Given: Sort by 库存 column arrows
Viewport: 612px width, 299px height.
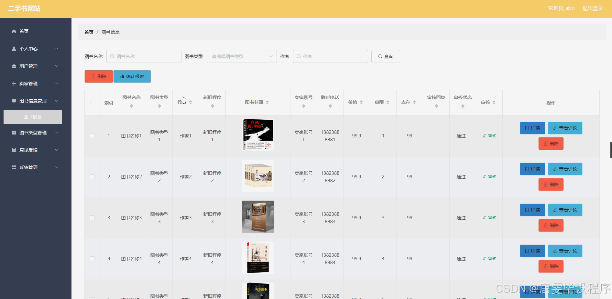Looking at the screenshot, I should pyautogui.click(x=414, y=102).
